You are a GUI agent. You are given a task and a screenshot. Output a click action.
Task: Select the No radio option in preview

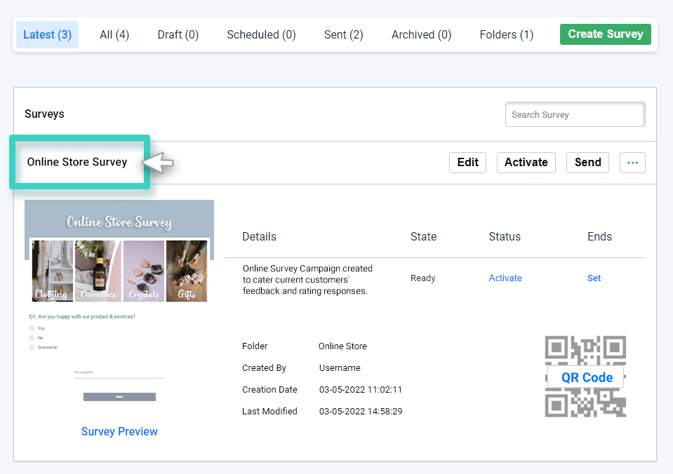click(32, 338)
